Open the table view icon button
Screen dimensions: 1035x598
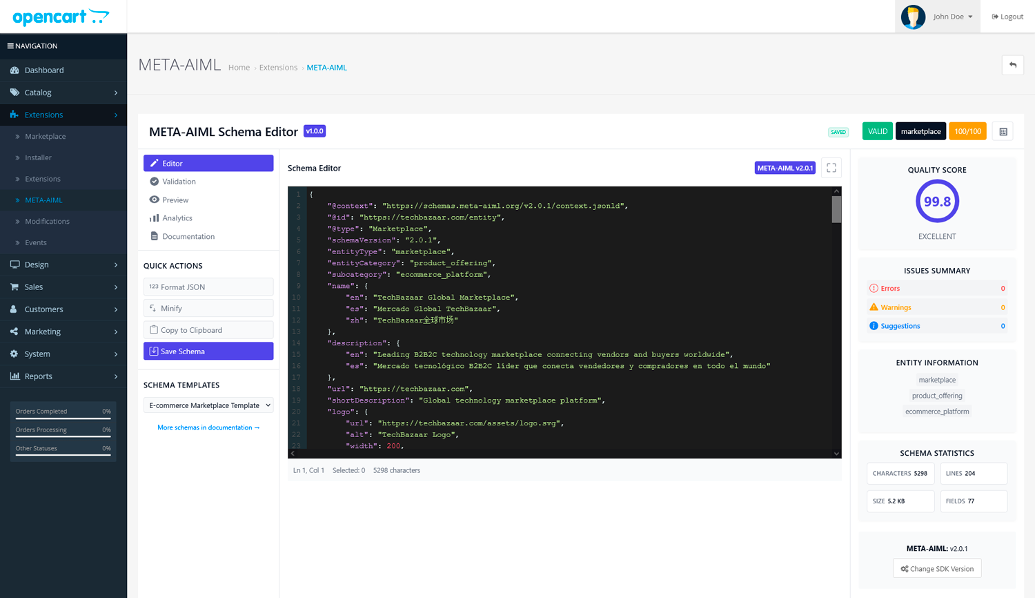(x=1003, y=131)
